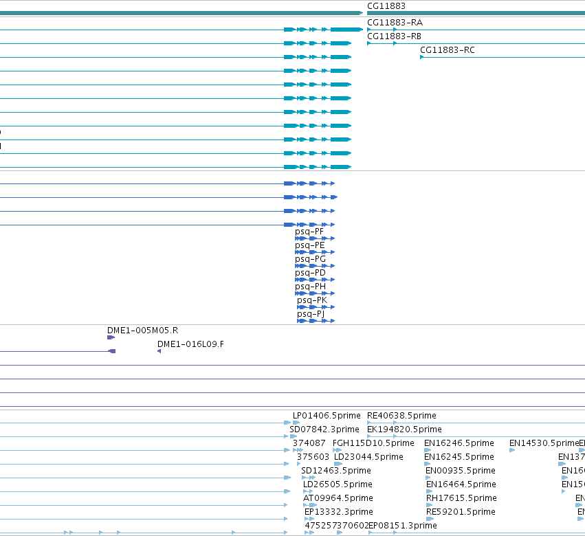Select the LD23044.5prime EST label
The height and width of the screenshot is (536, 585).
coord(368,457)
